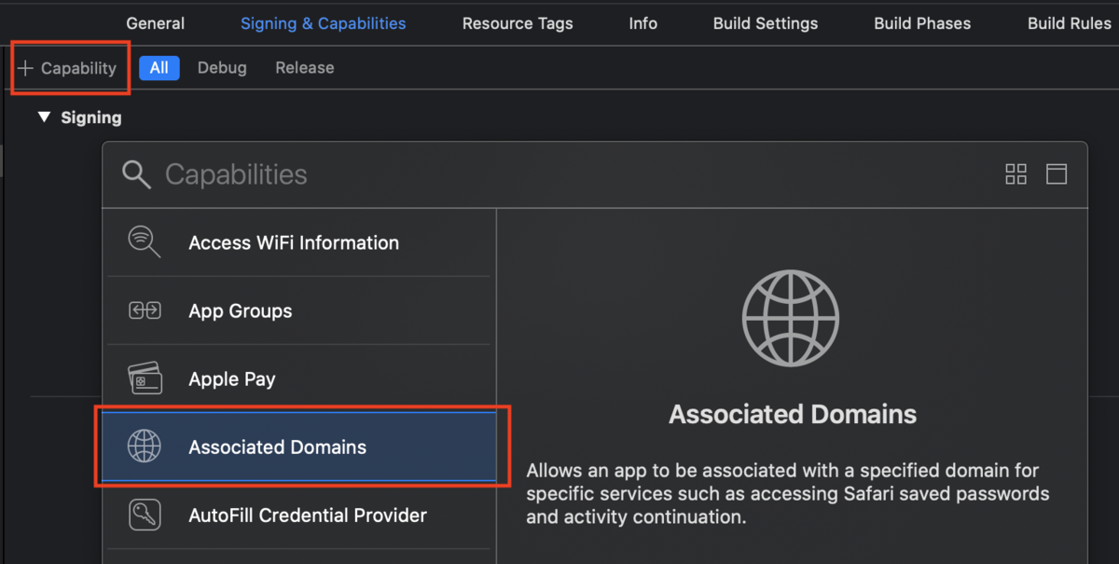Select the Signing & Capabilities tab

coord(324,23)
